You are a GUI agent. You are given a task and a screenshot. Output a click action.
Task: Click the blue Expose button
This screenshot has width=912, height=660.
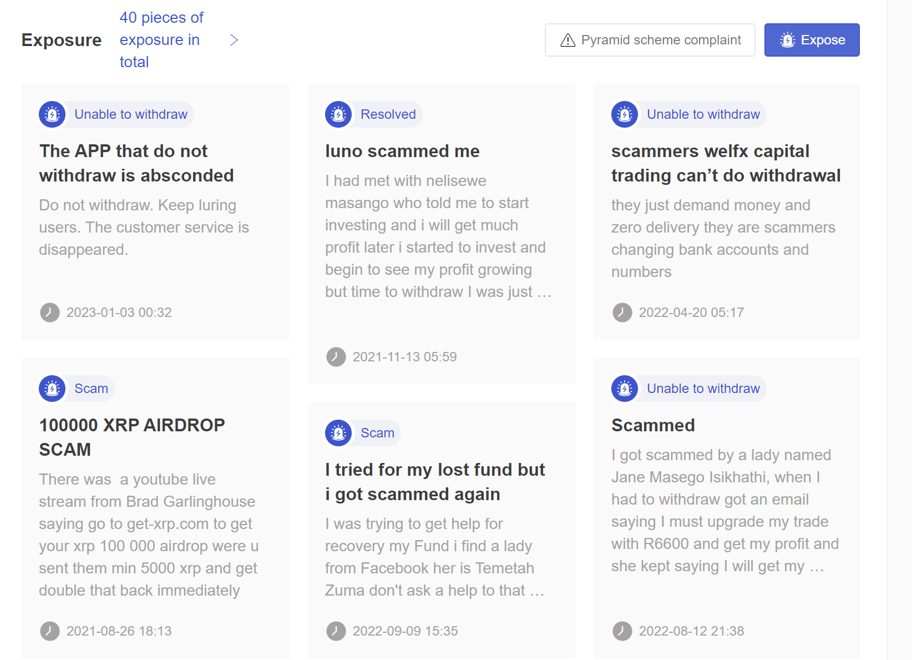click(x=812, y=40)
